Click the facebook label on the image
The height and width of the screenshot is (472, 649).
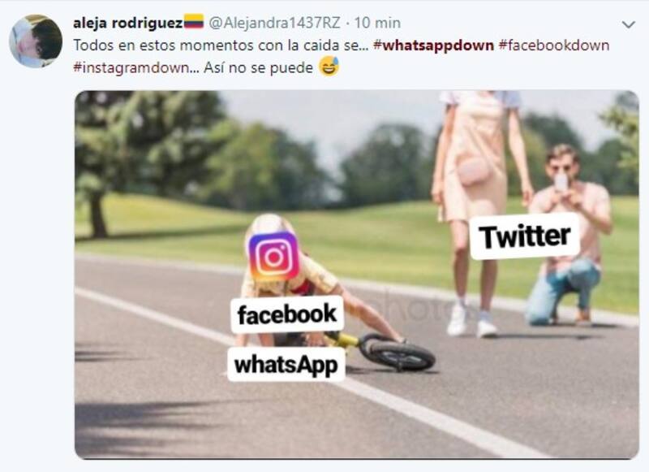point(287,314)
